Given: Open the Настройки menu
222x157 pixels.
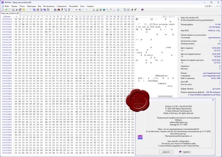Looking at the screenshot, I should [74, 6].
